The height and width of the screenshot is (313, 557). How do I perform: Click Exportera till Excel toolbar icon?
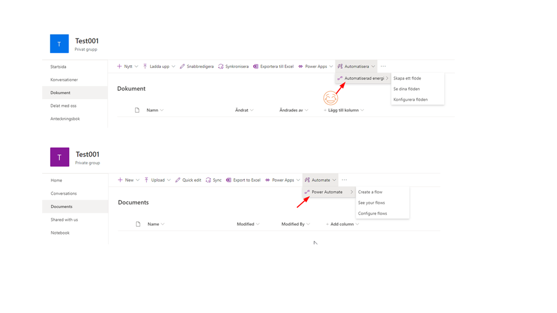(x=255, y=66)
